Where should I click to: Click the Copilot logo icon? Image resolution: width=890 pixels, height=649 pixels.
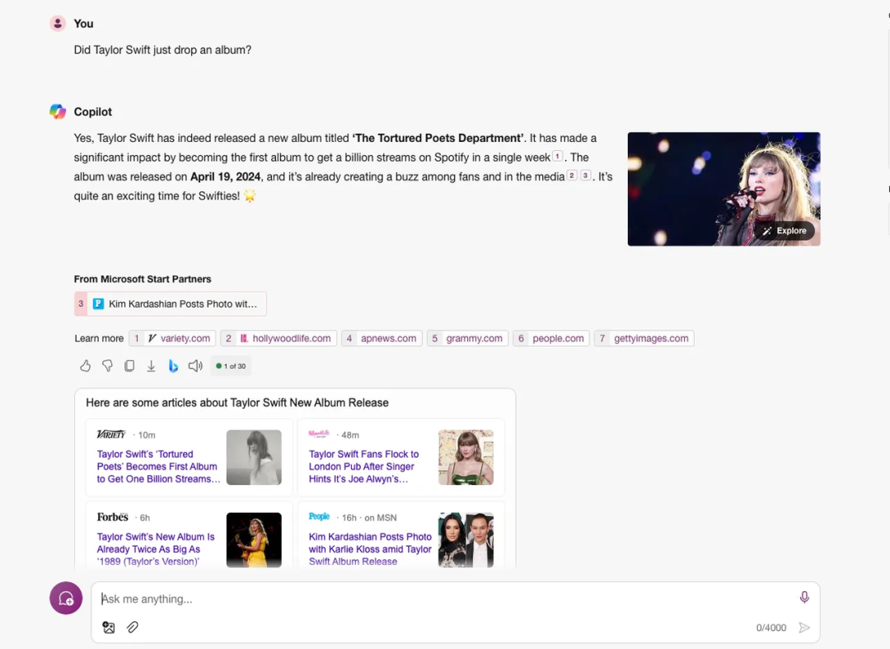point(58,111)
